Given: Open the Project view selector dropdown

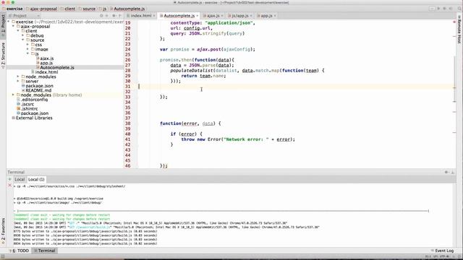Looking at the screenshot, I should point(24,16).
